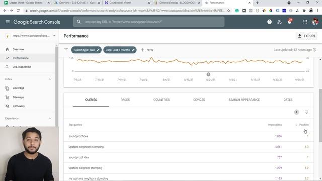Click the filter list icon beside chips
The height and width of the screenshot is (181, 322).
tap(66, 50)
